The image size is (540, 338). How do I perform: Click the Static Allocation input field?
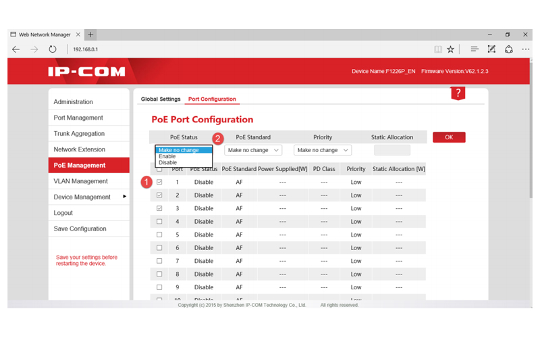392,150
